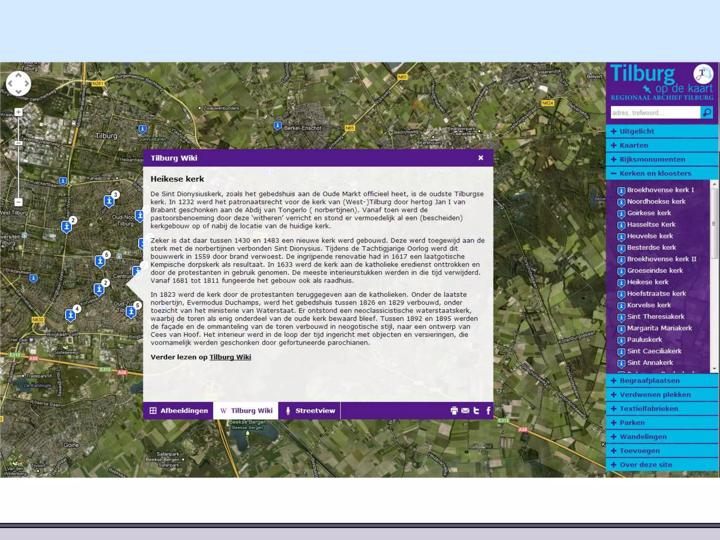Collapse the Kerken en kloosters section

(655, 173)
